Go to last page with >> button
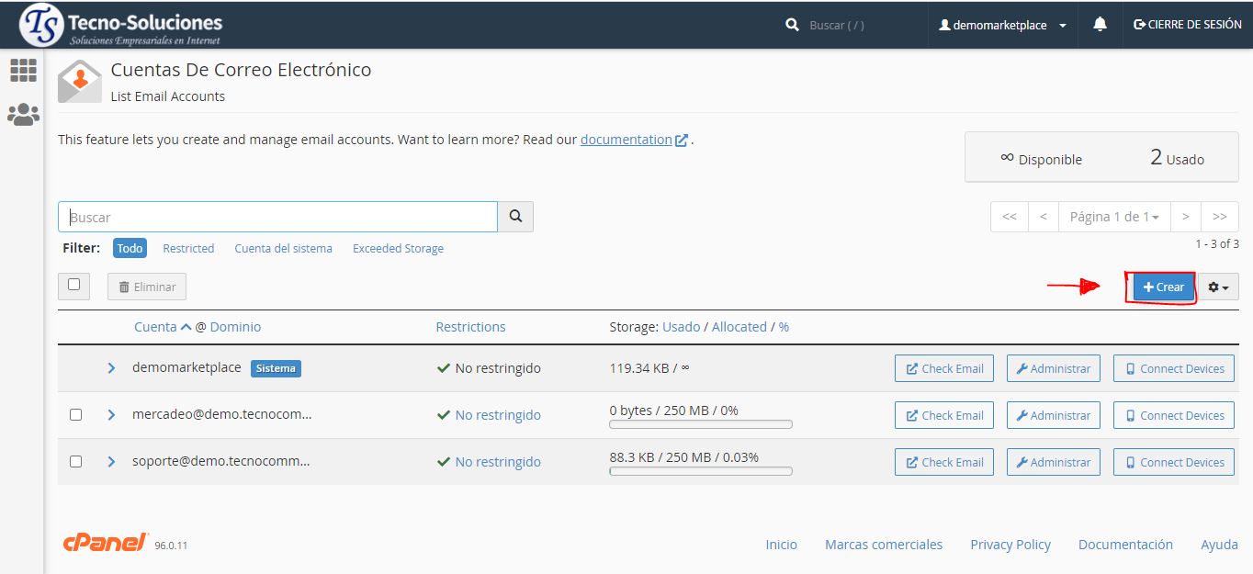The image size is (1253, 574). [x=1219, y=217]
